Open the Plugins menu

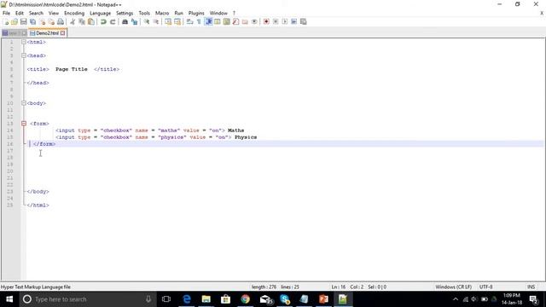[x=196, y=13]
